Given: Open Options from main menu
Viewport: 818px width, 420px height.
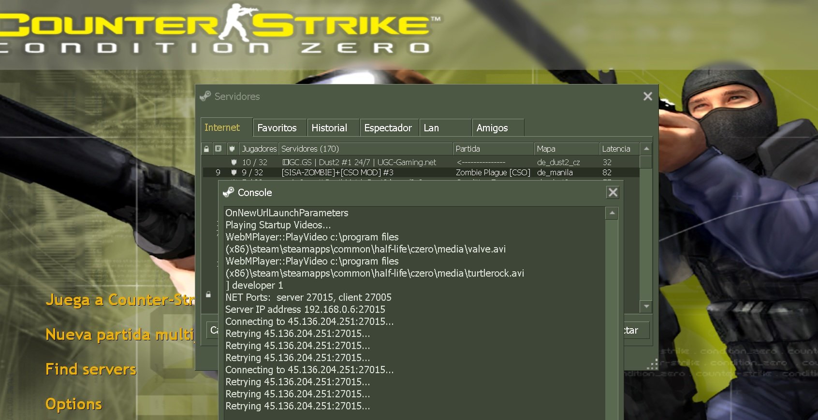Looking at the screenshot, I should (x=73, y=404).
